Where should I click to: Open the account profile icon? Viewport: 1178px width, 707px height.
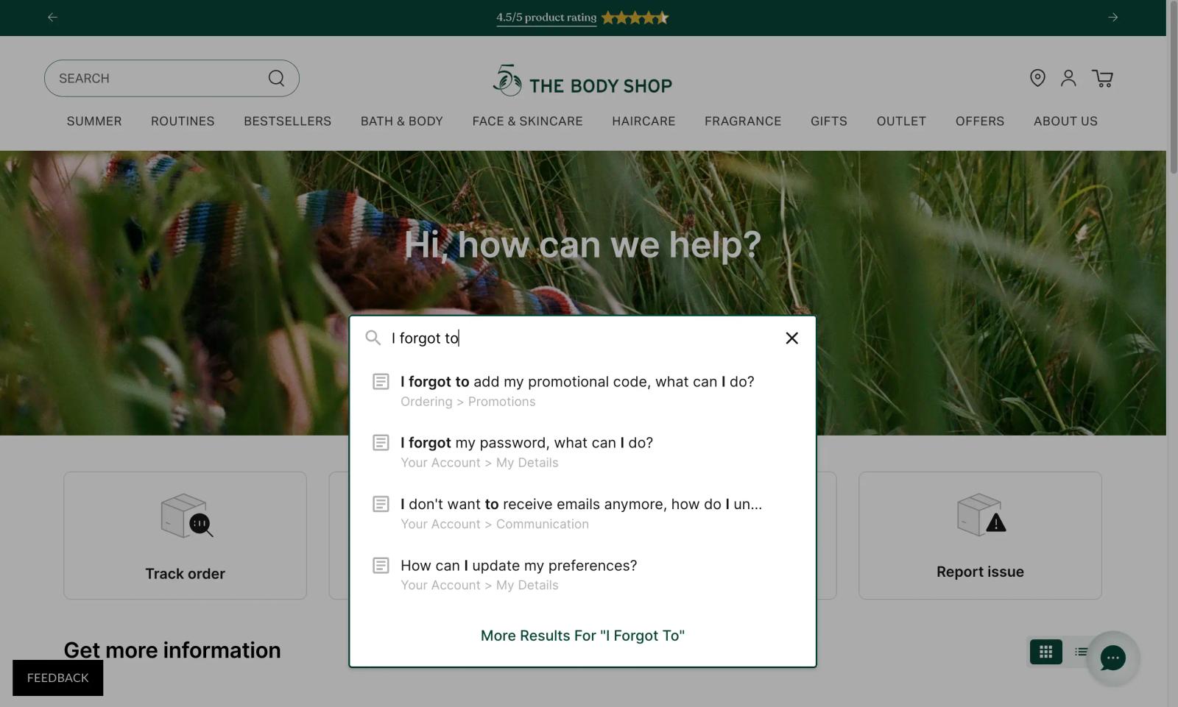point(1068,78)
